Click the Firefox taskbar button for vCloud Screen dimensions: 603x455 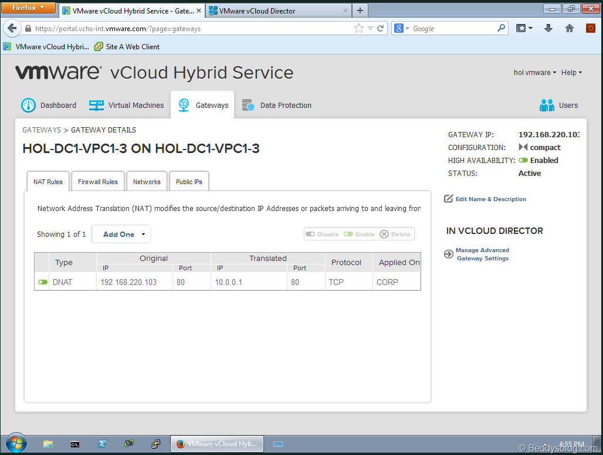click(217, 444)
